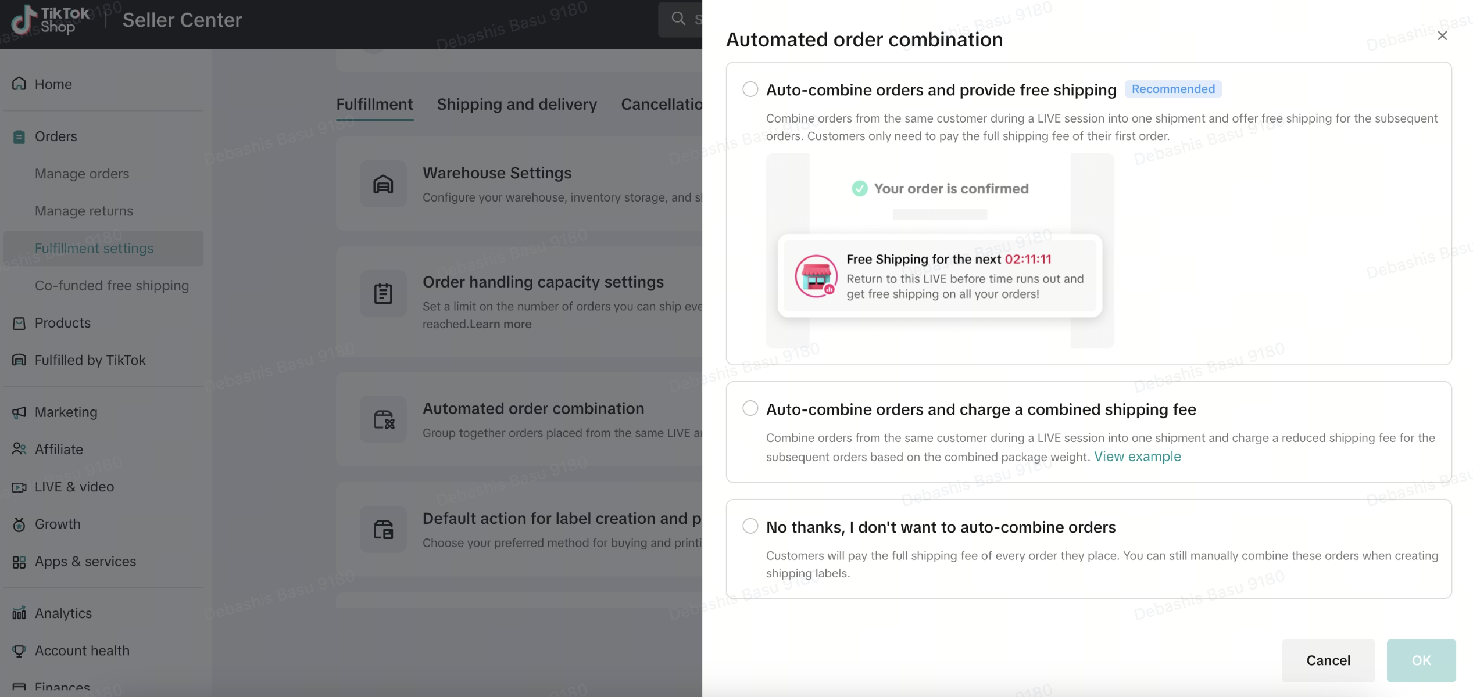
Task: Choose the don't auto-combine orders radio
Action: 750,526
